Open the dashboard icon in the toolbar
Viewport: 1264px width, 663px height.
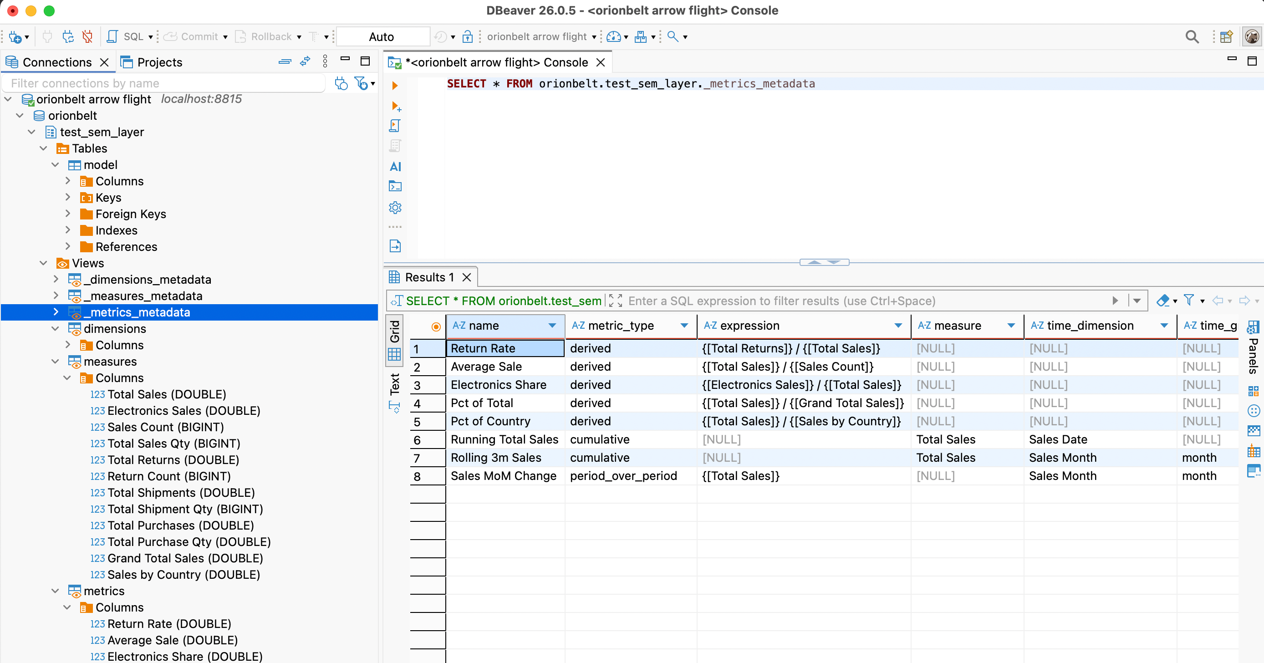point(613,37)
